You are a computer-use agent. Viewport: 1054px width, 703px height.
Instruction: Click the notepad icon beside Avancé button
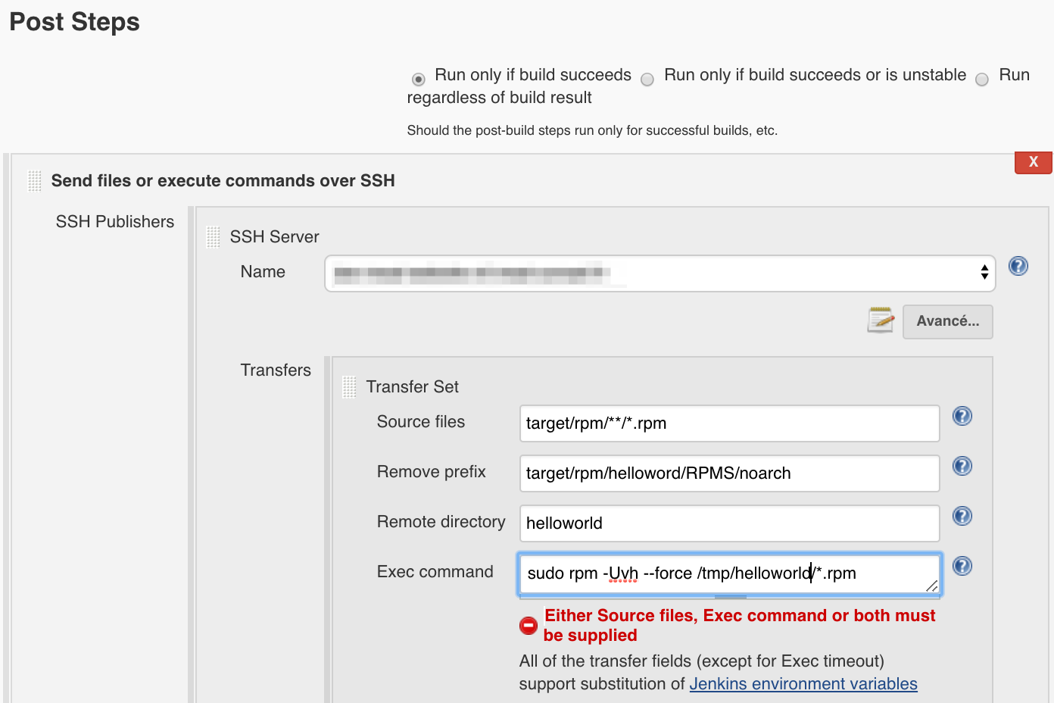coord(881,320)
